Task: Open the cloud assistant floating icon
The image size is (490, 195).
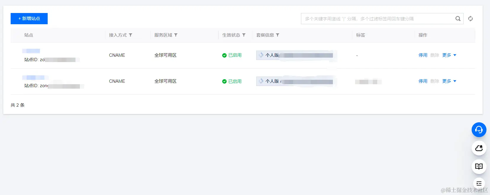Action: click(x=479, y=148)
